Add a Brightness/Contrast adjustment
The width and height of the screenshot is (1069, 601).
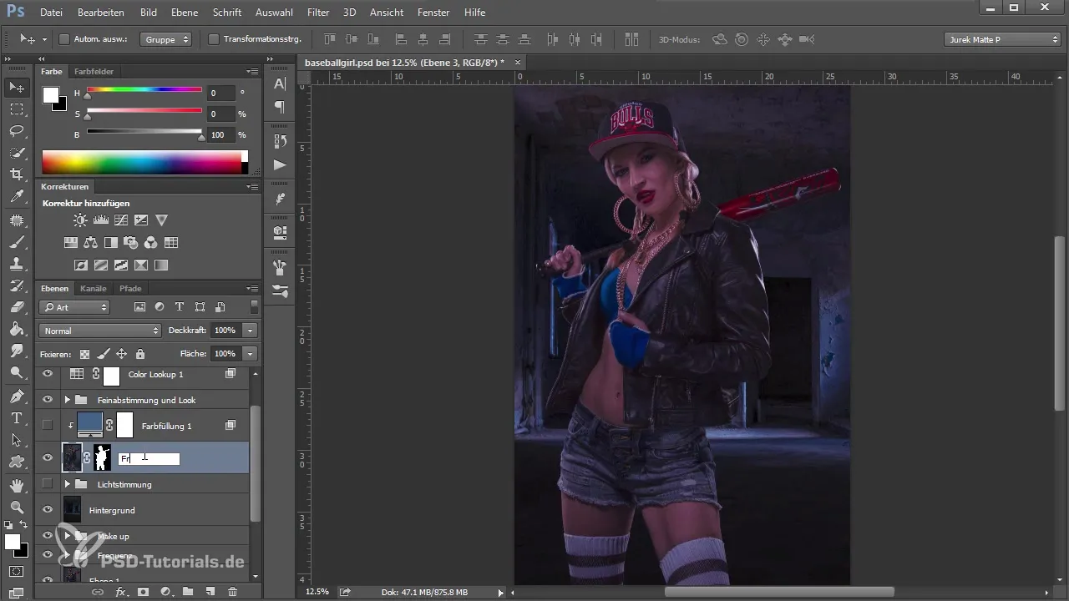80,220
